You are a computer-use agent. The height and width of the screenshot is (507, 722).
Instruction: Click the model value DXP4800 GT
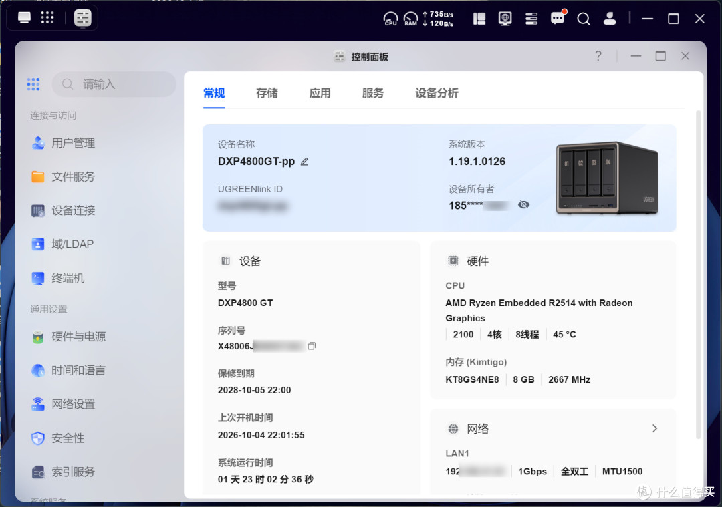coord(245,303)
